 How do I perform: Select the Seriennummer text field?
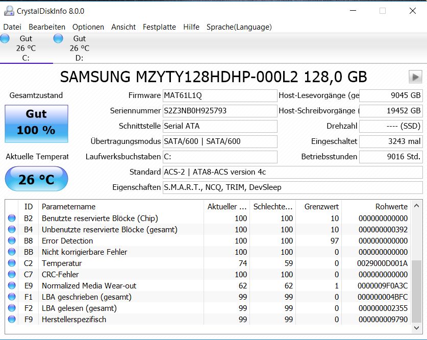pyautogui.click(x=219, y=111)
